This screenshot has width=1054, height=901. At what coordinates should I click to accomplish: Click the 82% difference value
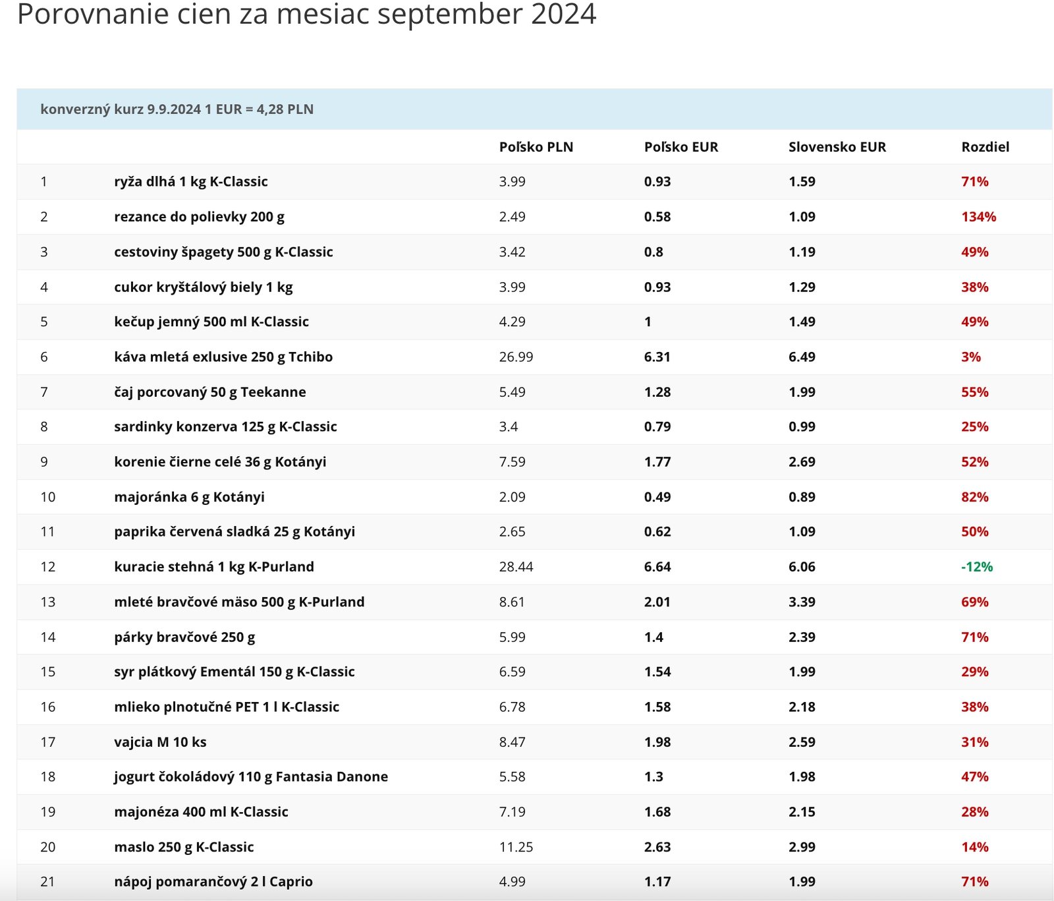click(975, 497)
